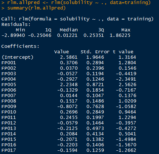Click the summary(rlm.allpred) command line
159x154 pixels.
pyautogui.click(x=33, y=8)
